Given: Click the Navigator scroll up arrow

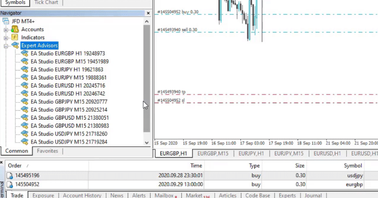Looking at the screenshot, I should pos(147,21).
